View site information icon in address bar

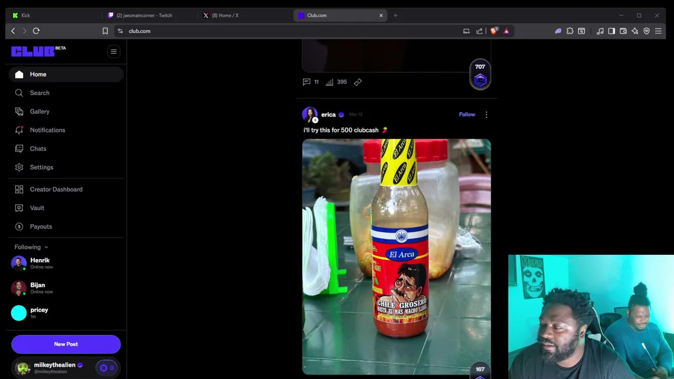(120, 31)
